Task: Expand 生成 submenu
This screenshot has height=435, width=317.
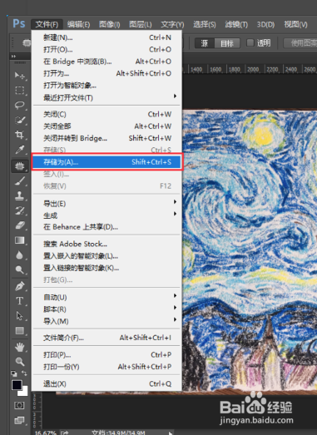Action: 106,215
